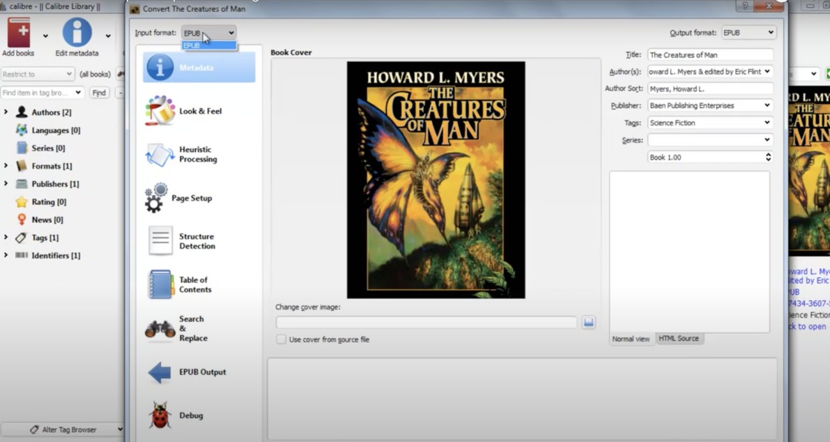Image resolution: width=830 pixels, height=442 pixels.
Task: Click the Page Setup gear icon
Action: coord(155,198)
